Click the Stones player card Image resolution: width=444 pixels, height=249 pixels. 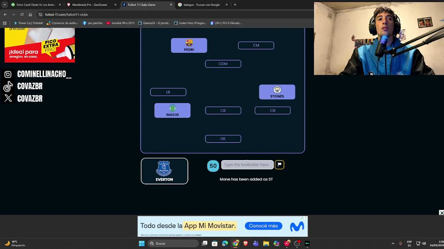(x=277, y=92)
